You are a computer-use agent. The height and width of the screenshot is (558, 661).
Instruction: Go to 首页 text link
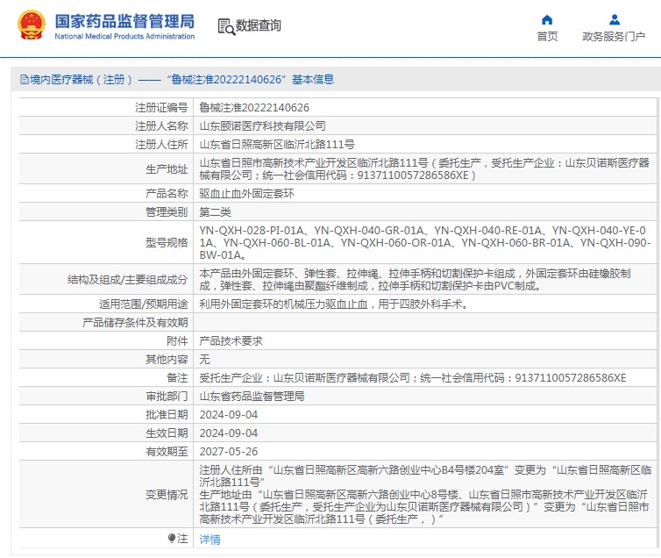(x=547, y=36)
